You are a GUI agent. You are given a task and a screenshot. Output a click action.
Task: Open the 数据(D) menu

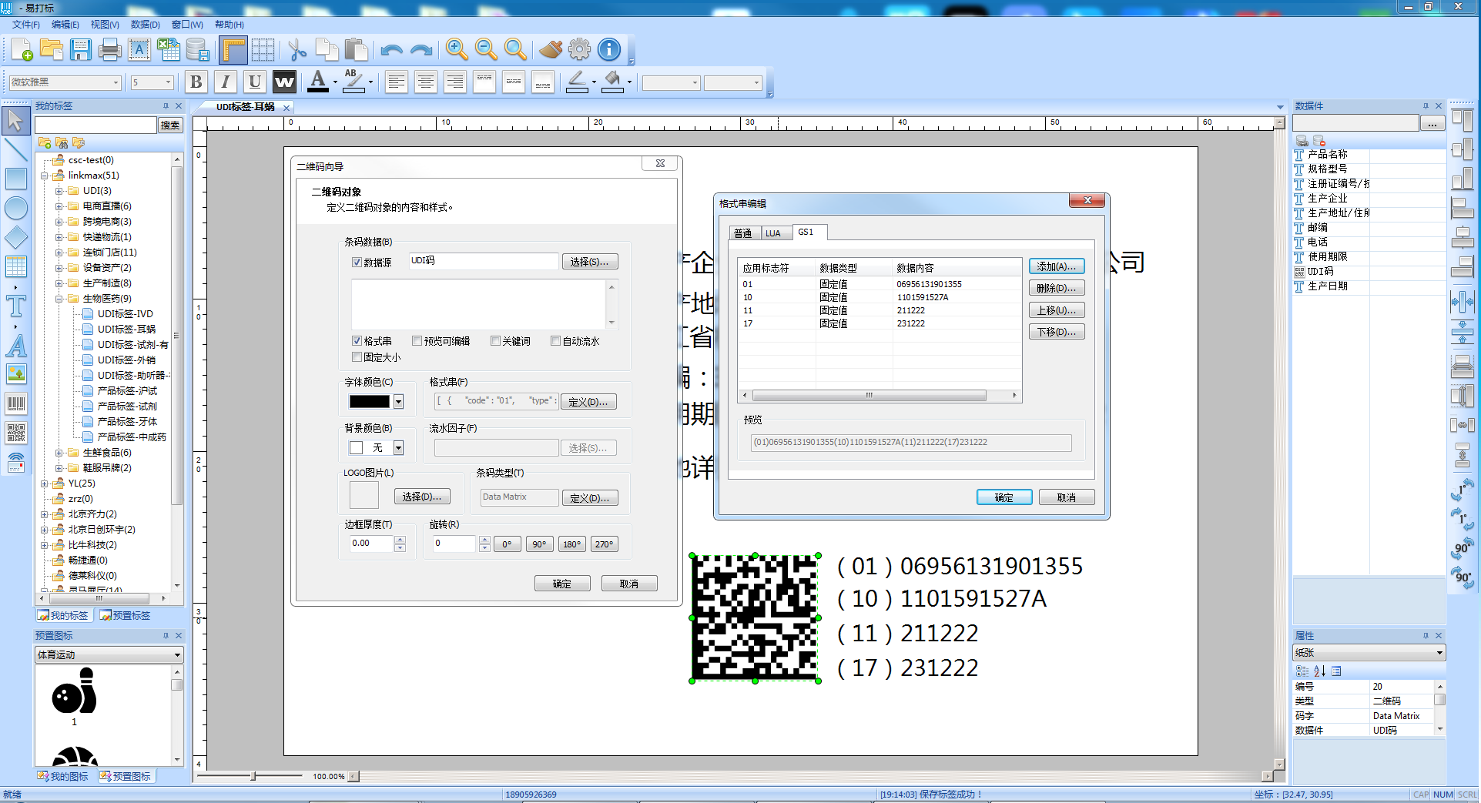(145, 25)
